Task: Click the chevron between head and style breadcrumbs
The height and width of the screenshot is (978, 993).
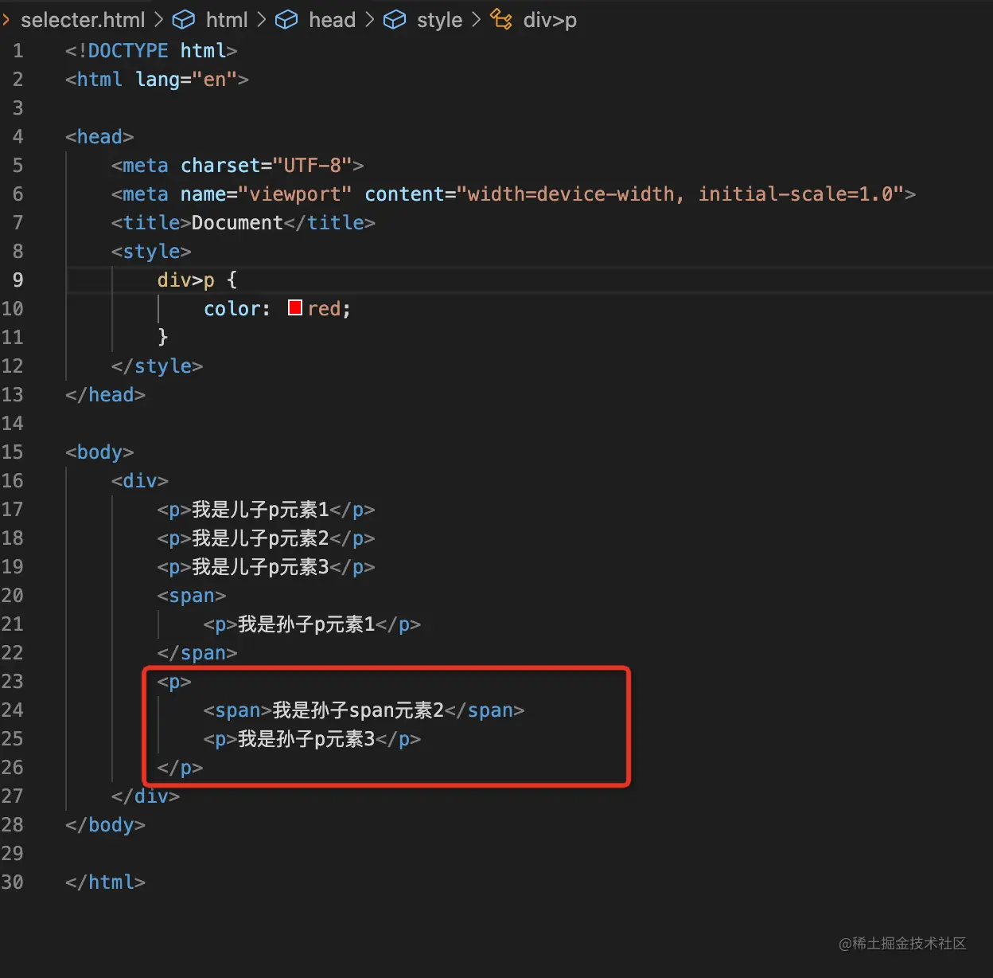Action: (369, 20)
